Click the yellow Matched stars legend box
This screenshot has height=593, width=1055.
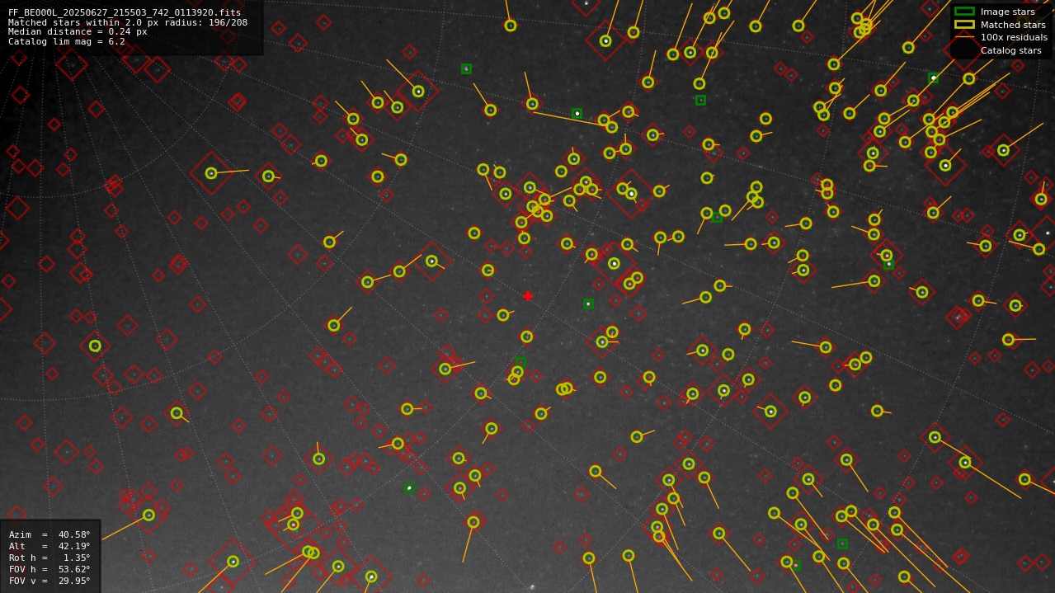(x=964, y=25)
